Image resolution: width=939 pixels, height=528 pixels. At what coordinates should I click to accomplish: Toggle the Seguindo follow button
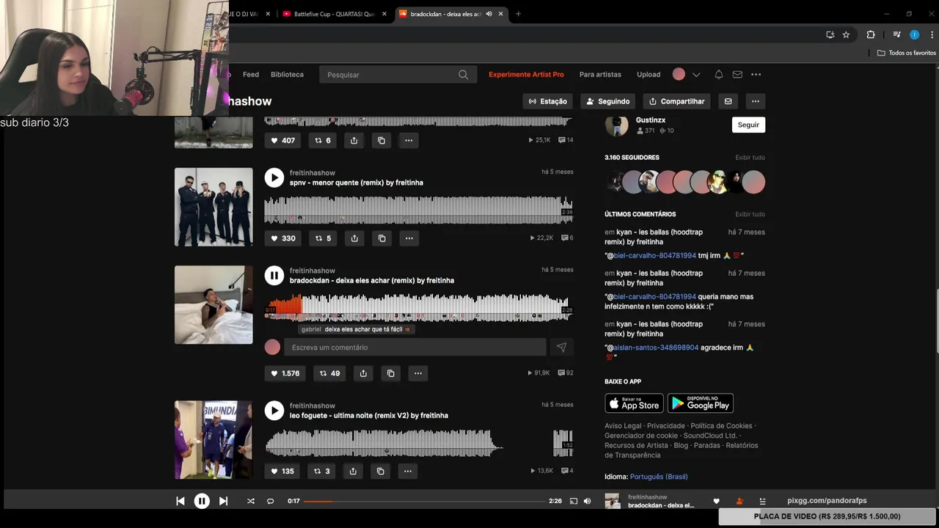[608, 101]
